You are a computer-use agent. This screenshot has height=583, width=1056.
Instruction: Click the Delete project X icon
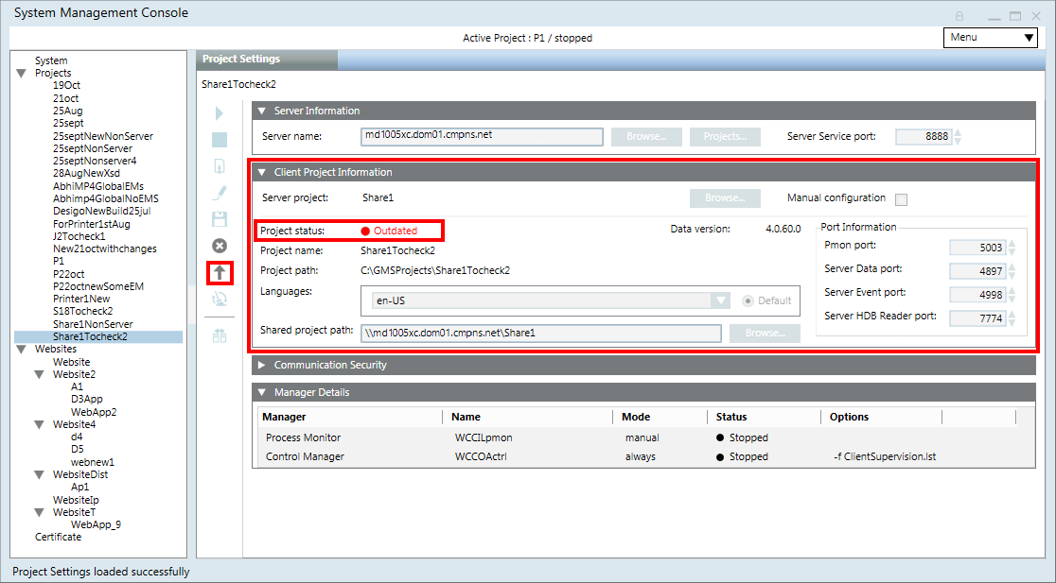(x=220, y=246)
